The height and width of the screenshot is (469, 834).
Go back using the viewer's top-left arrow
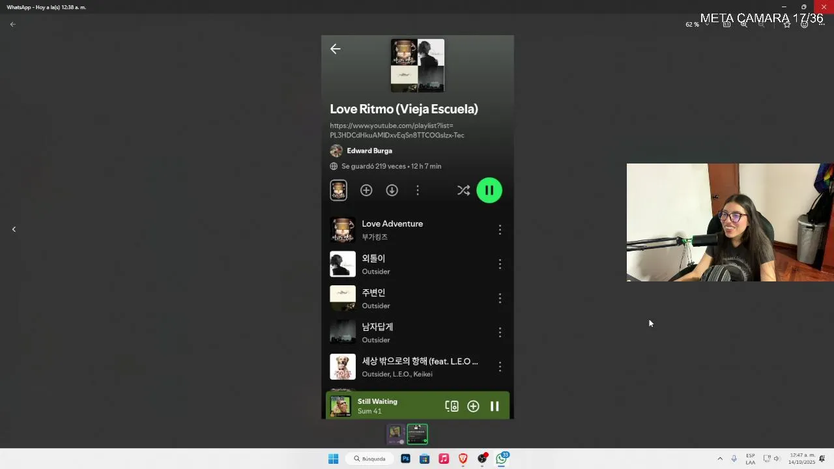pos(12,24)
